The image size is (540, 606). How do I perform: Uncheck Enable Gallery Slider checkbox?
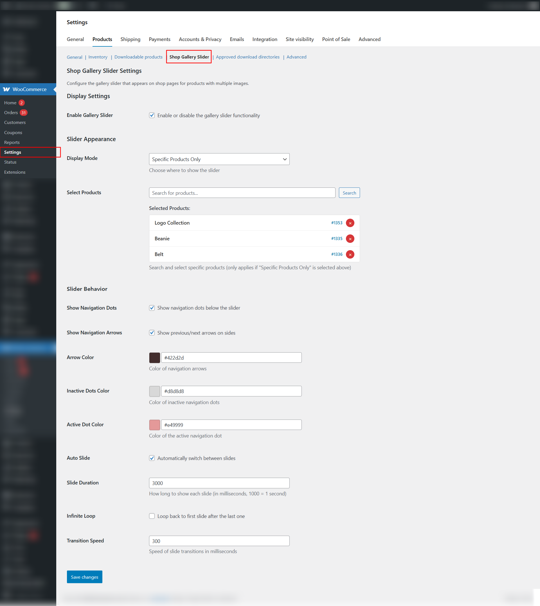[x=152, y=115]
